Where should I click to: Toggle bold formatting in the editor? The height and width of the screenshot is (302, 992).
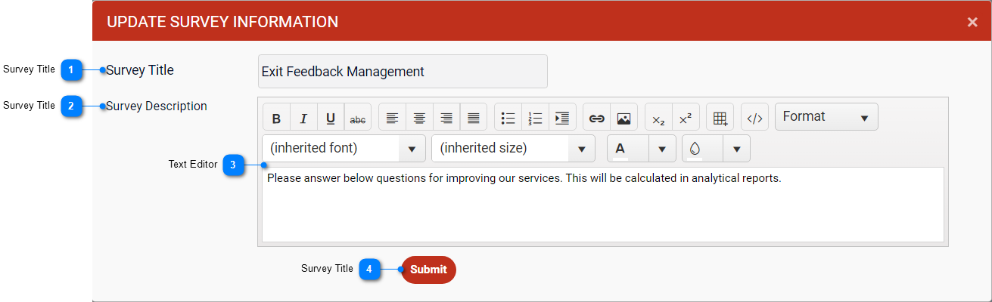coord(277,118)
